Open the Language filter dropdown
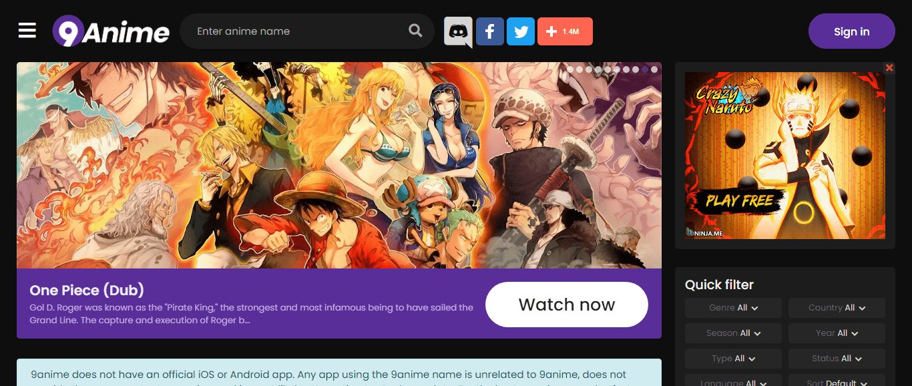The width and height of the screenshot is (912, 386). [x=733, y=381]
